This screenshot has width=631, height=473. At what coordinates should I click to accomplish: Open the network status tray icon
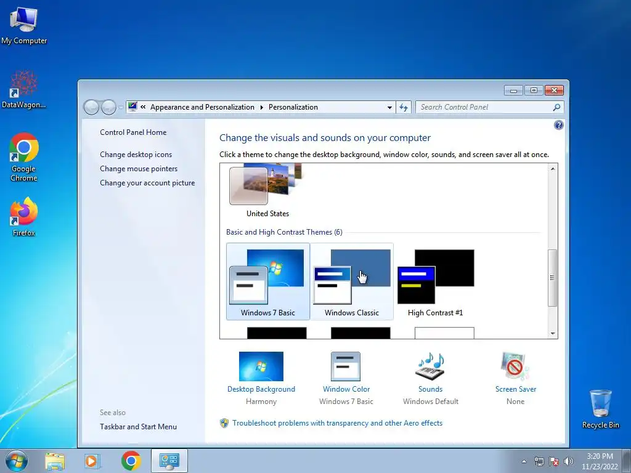pyautogui.click(x=539, y=461)
